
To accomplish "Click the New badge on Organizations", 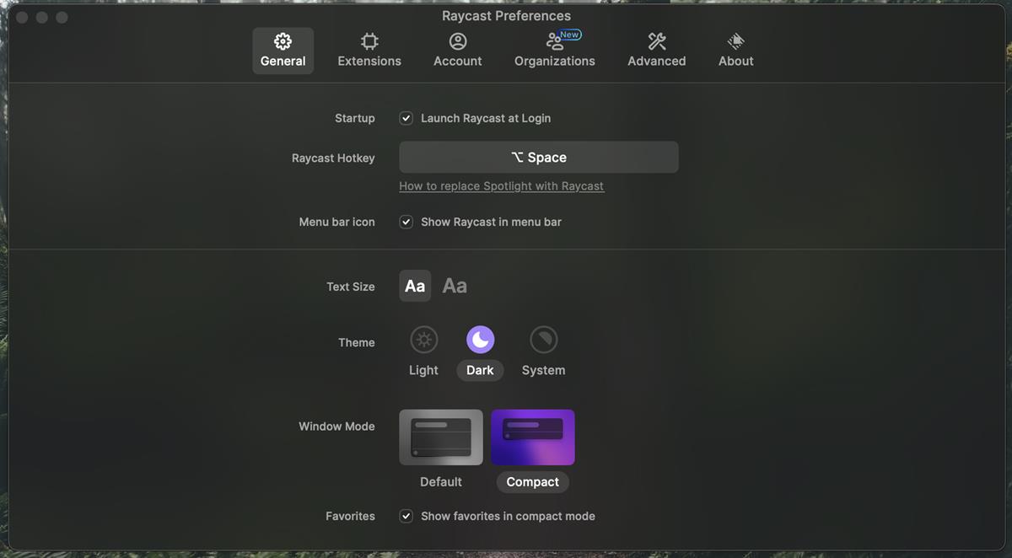I will pyautogui.click(x=570, y=35).
